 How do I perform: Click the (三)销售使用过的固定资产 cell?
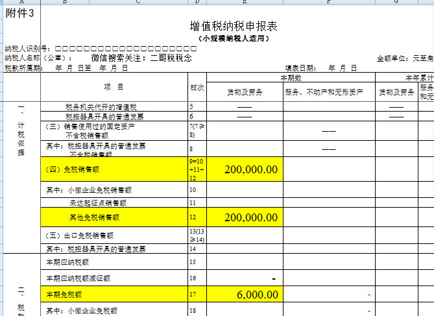(114, 130)
